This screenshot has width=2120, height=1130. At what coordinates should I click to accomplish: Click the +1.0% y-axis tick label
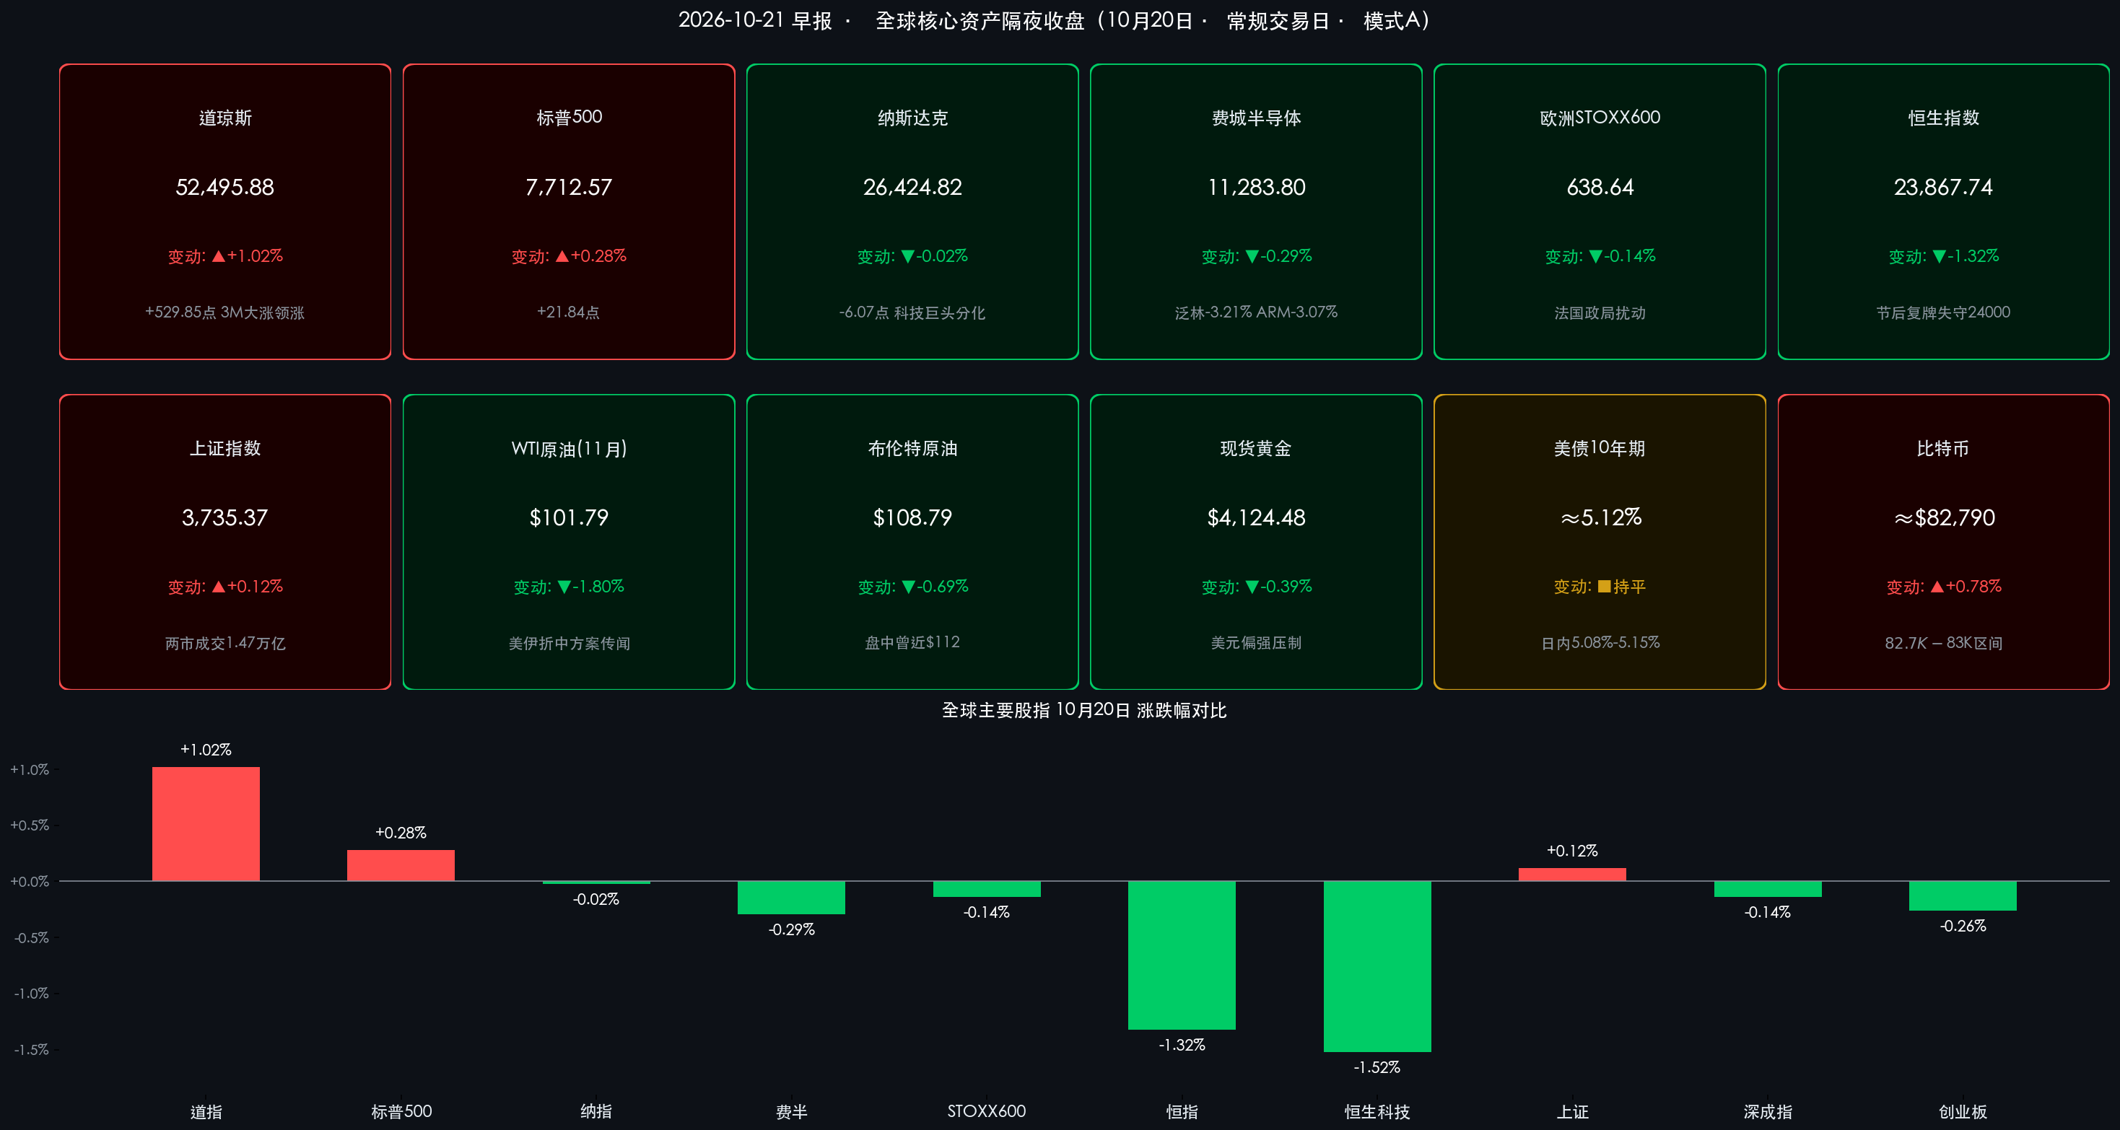[30, 770]
